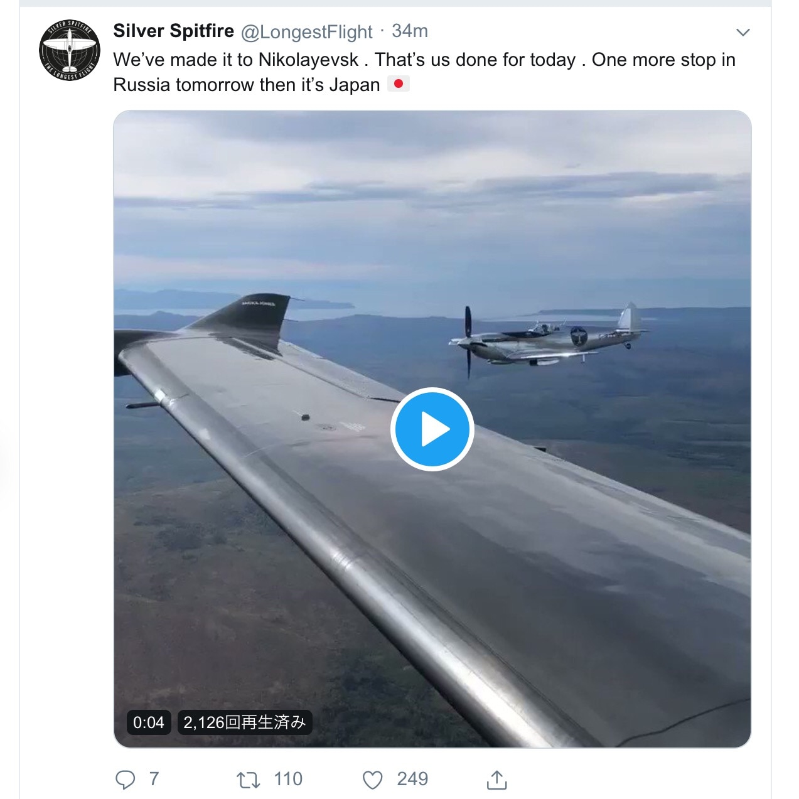Retweet this Silver Spitfire post
799x799 pixels.
point(247,780)
